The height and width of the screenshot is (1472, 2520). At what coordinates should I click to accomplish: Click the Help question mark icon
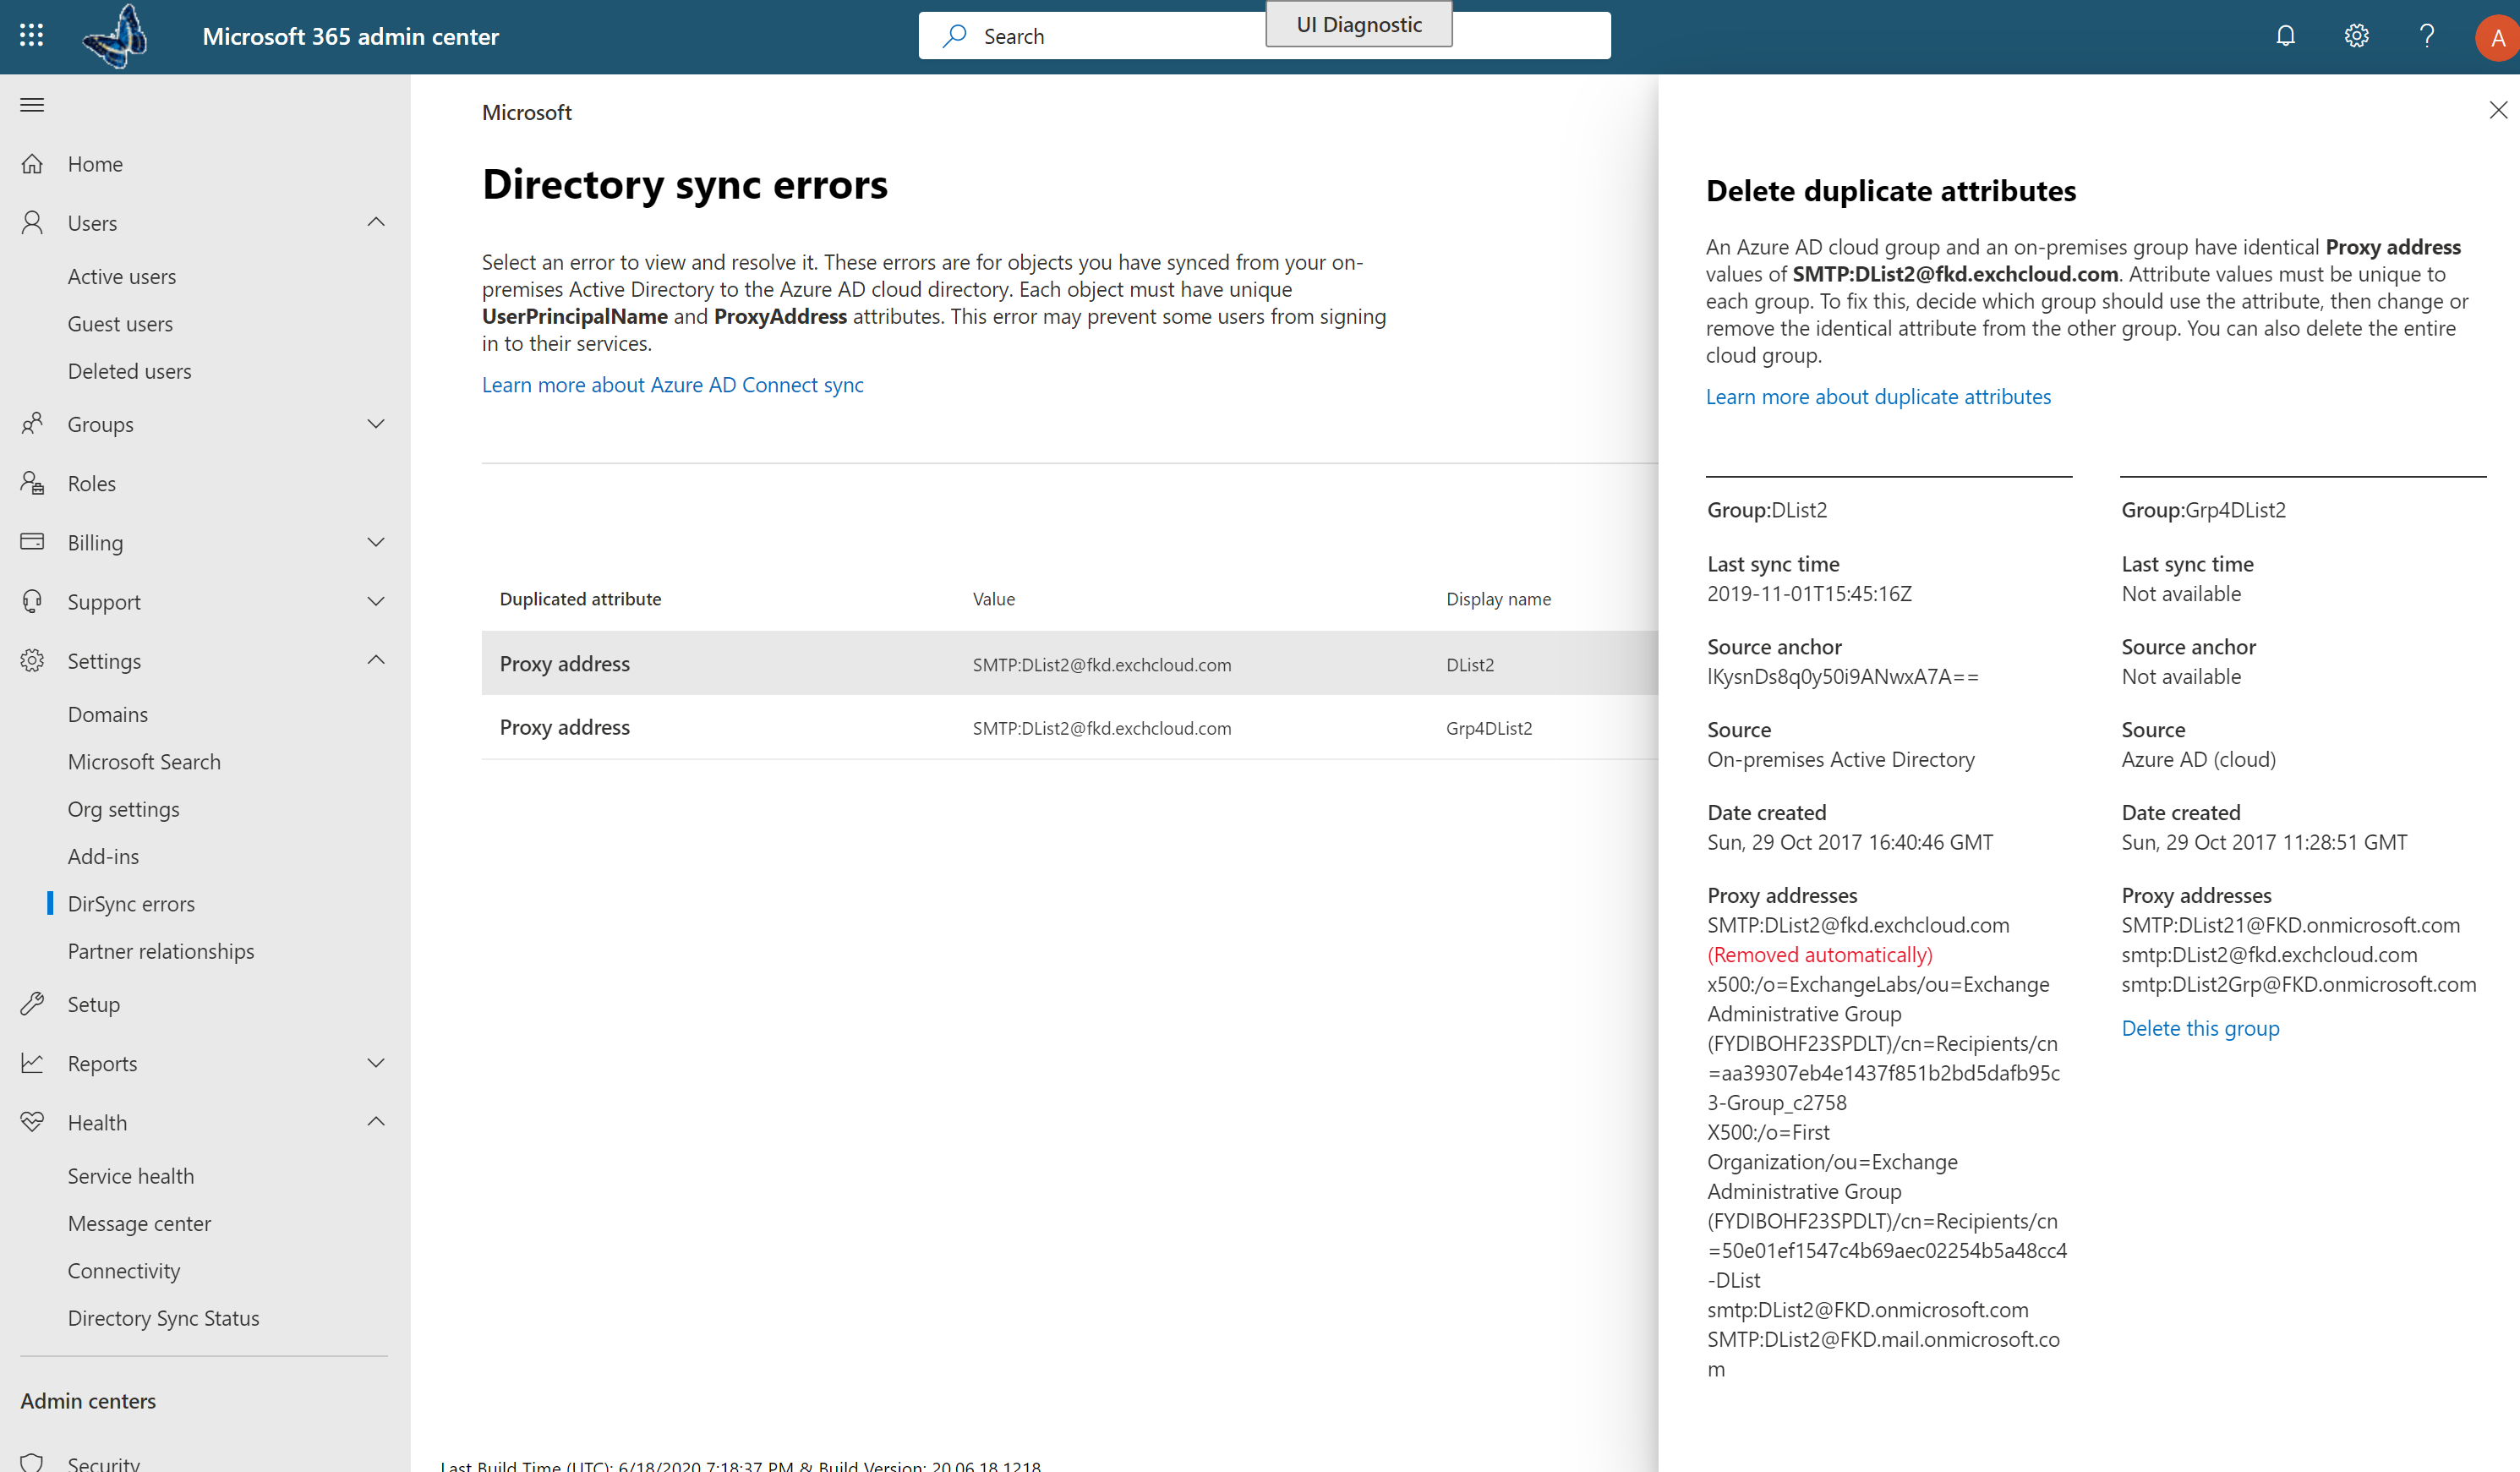pos(2427,35)
